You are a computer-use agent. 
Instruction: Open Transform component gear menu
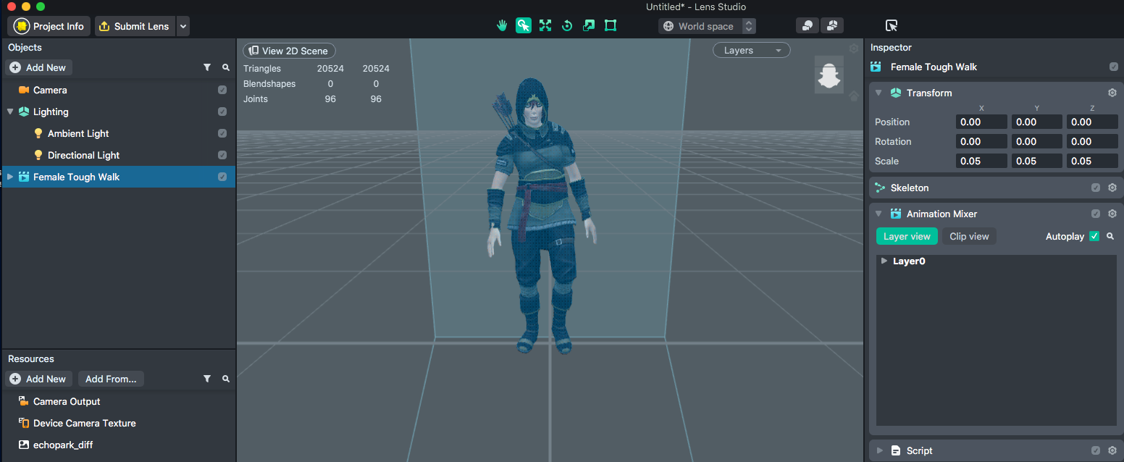pyautogui.click(x=1112, y=93)
